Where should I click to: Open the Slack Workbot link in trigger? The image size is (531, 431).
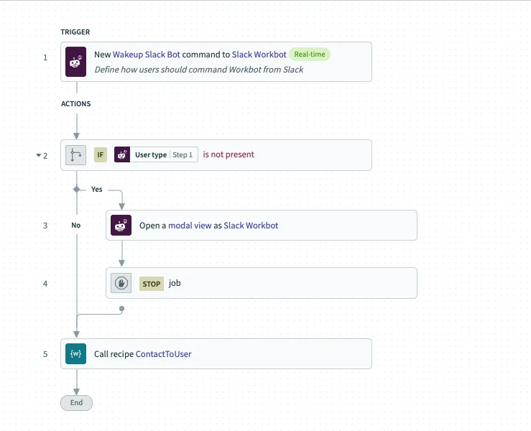(259, 54)
